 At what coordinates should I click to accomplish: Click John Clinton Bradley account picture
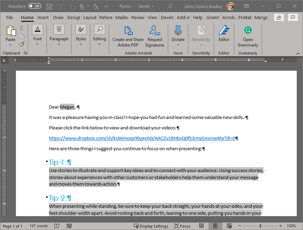(230, 6)
